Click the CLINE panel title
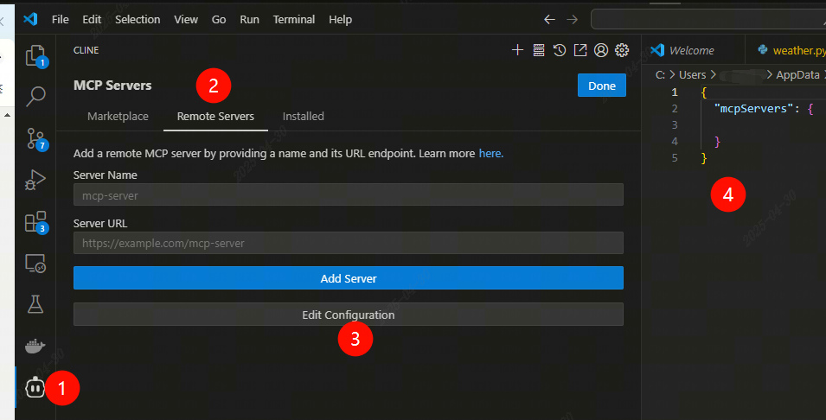Screen dimensions: 826x420 86,50
